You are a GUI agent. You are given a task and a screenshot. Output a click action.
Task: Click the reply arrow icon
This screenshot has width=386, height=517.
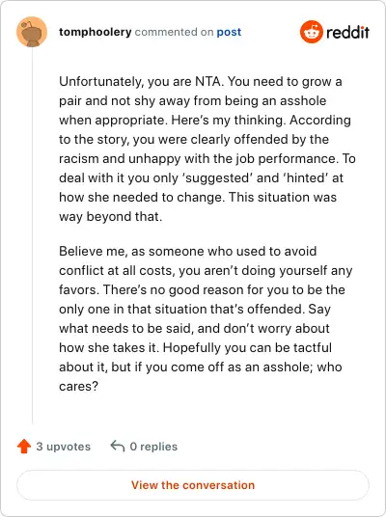pyautogui.click(x=118, y=447)
